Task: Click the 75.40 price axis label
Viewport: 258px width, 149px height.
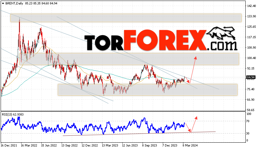Action: click(x=251, y=89)
